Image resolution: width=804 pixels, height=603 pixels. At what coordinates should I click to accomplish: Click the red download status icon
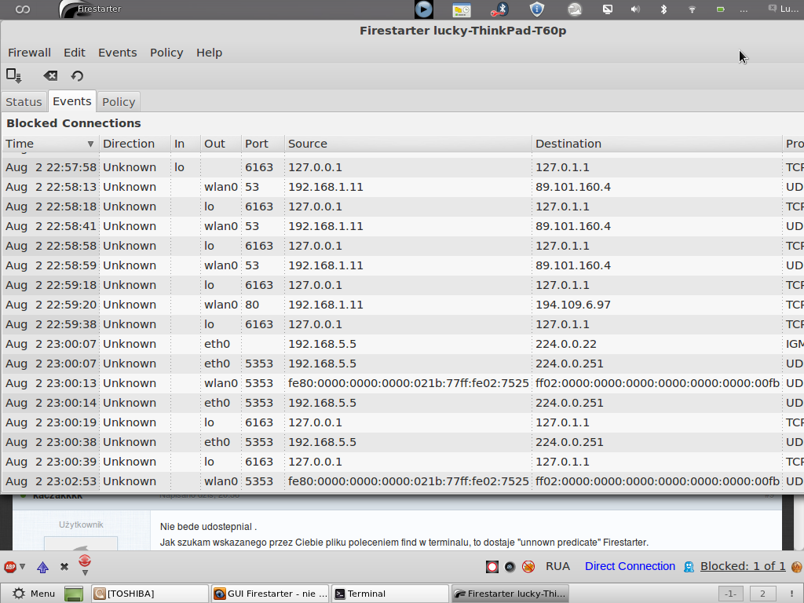click(85, 561)
